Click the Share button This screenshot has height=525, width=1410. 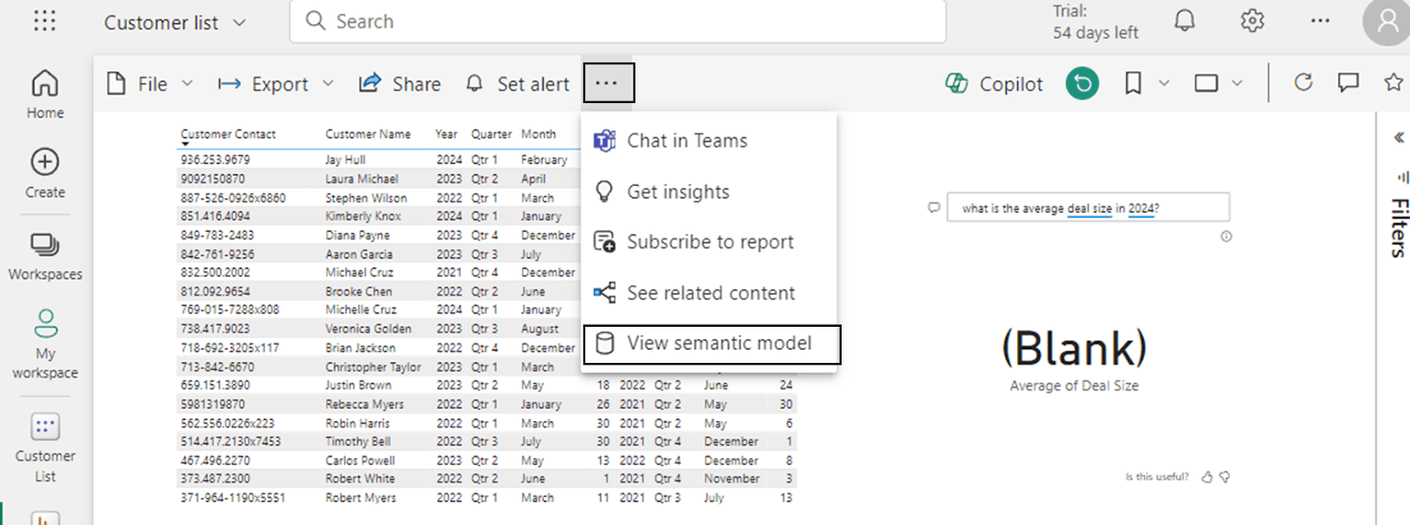[x=400, y=84]
